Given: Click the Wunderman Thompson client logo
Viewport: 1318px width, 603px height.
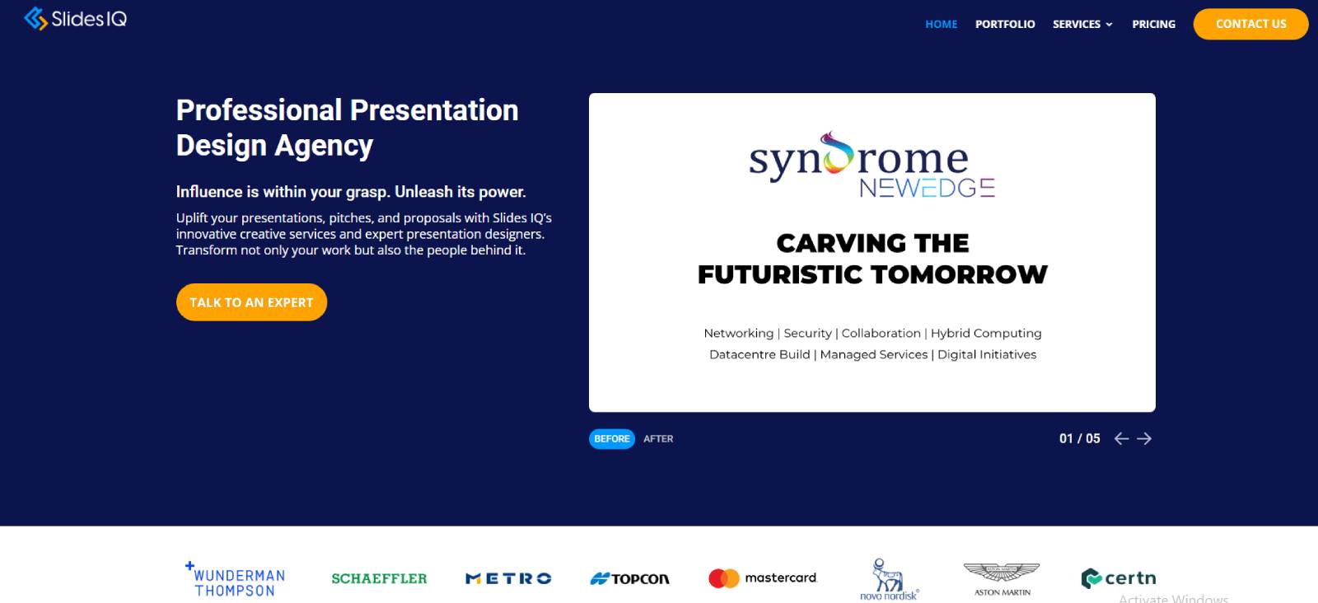Looking at the screenshot, I should (235, 579).
